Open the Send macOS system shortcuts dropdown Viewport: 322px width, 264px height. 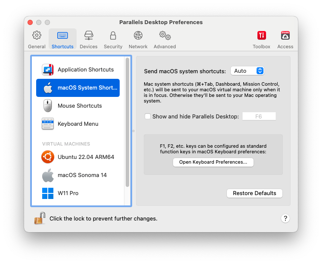pyautogui.click(x=247, y=71)
